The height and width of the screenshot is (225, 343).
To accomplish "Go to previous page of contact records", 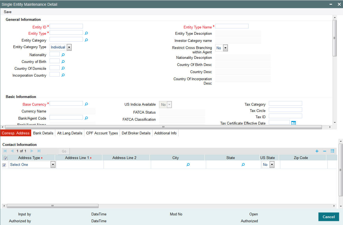I will click(12, 151).
